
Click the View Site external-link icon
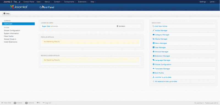click(2, 103)
